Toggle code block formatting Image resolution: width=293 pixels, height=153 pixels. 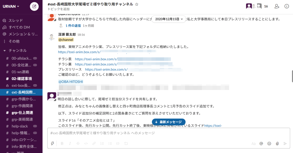point(126,143)
